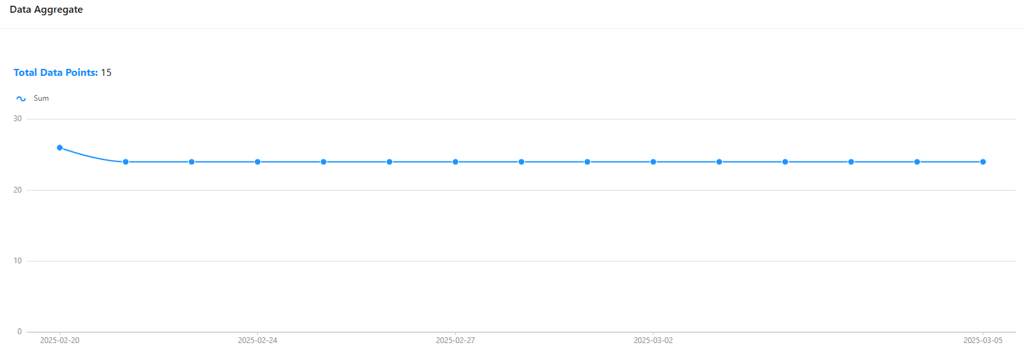Click the Data Aggregate panel title

[x=46, y=10]
